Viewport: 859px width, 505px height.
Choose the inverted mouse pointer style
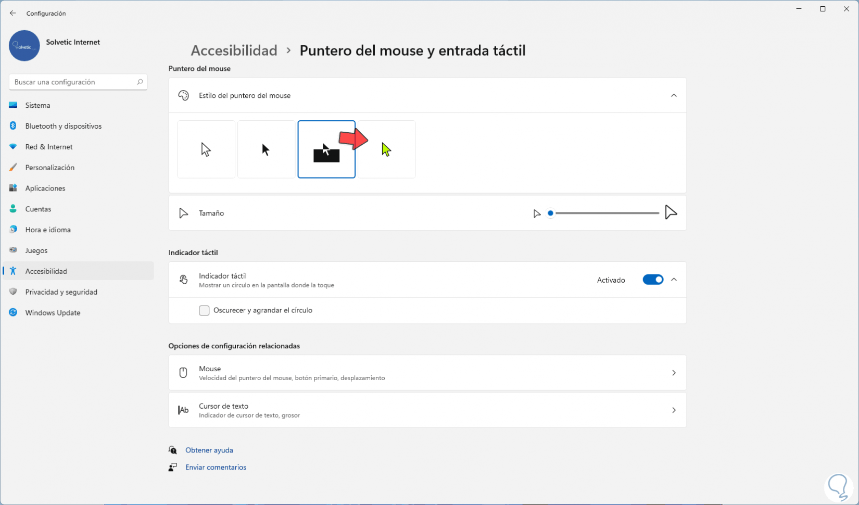tap(326, 149)
